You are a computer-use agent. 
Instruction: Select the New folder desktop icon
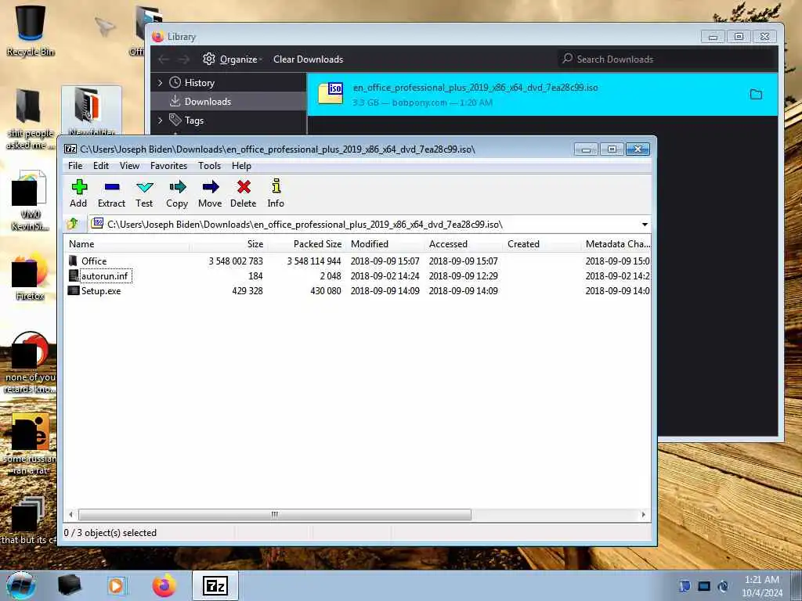click(92, 111)
